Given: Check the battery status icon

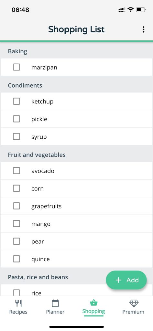Looking at the screenshot, I should [x=141, y=10].
